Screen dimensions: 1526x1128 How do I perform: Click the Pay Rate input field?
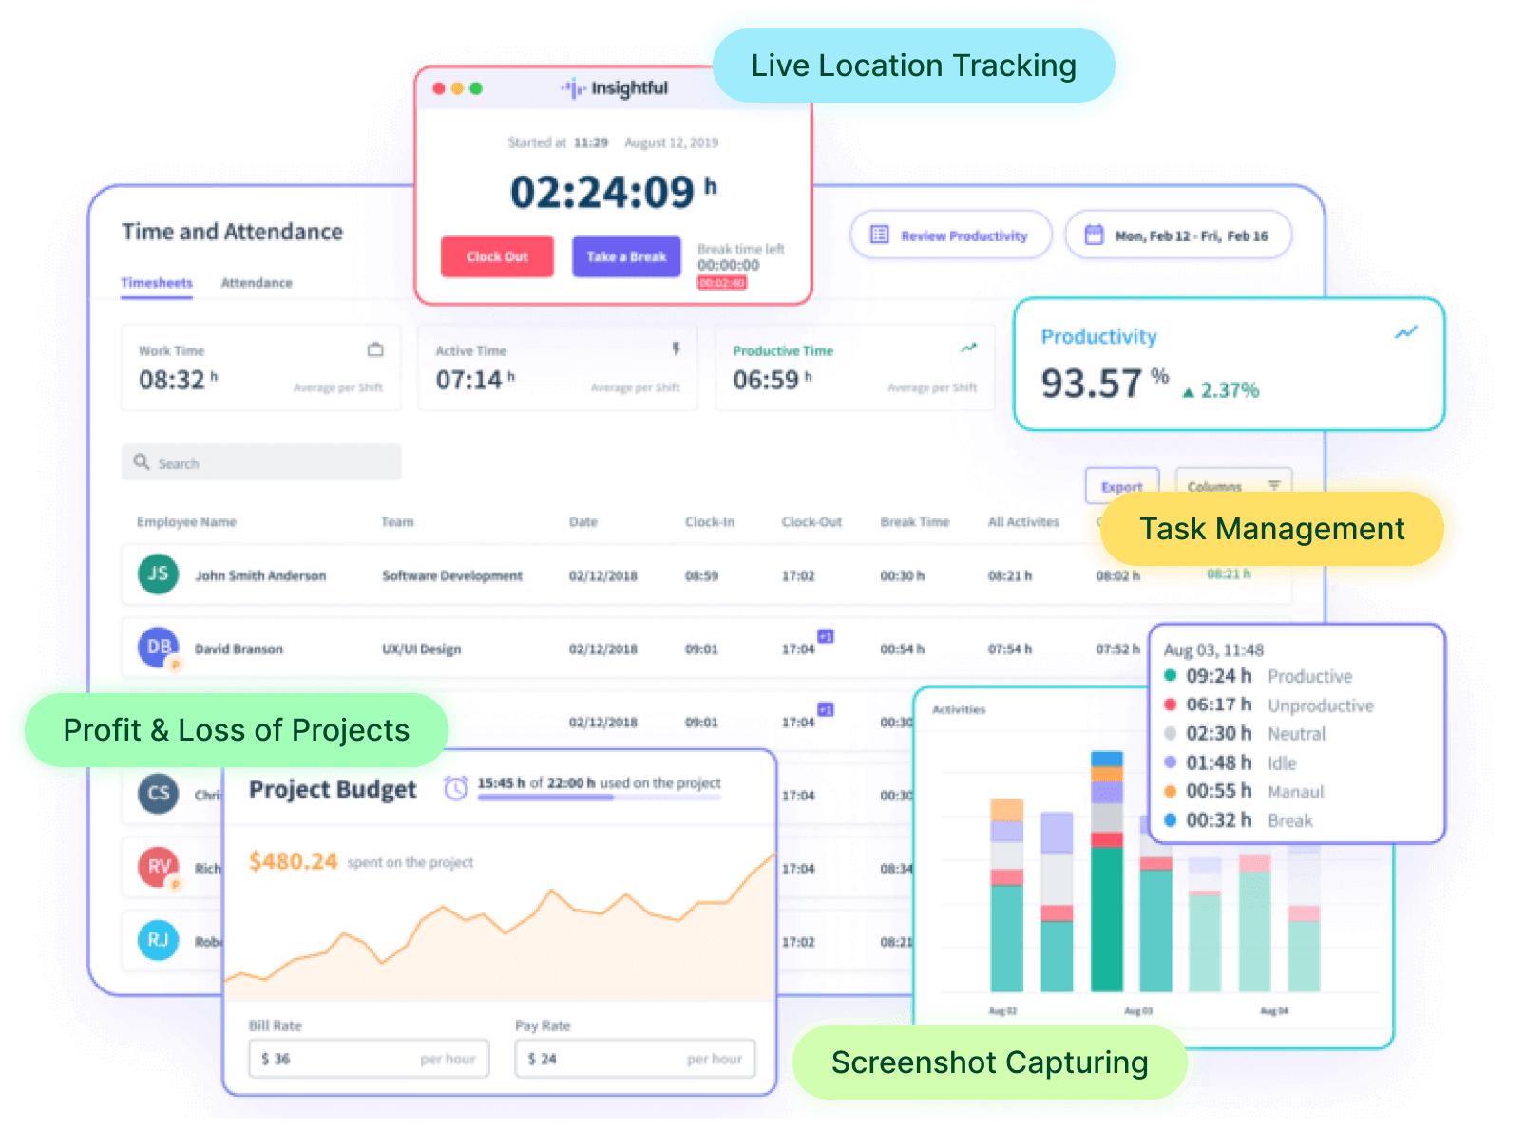point(635,1059)
